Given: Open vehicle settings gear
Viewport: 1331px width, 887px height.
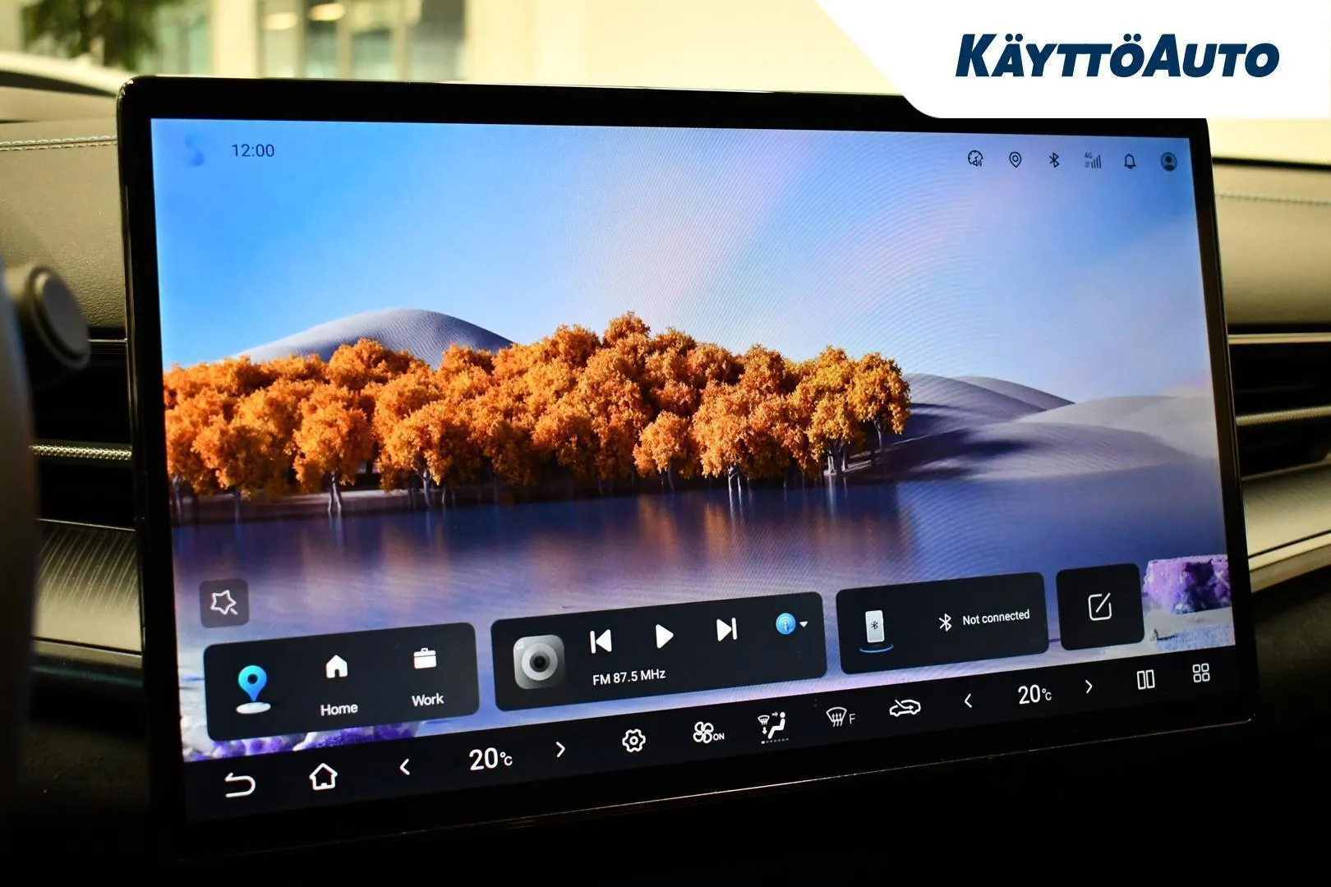Looking at the screenshot, I should point(633,741).
